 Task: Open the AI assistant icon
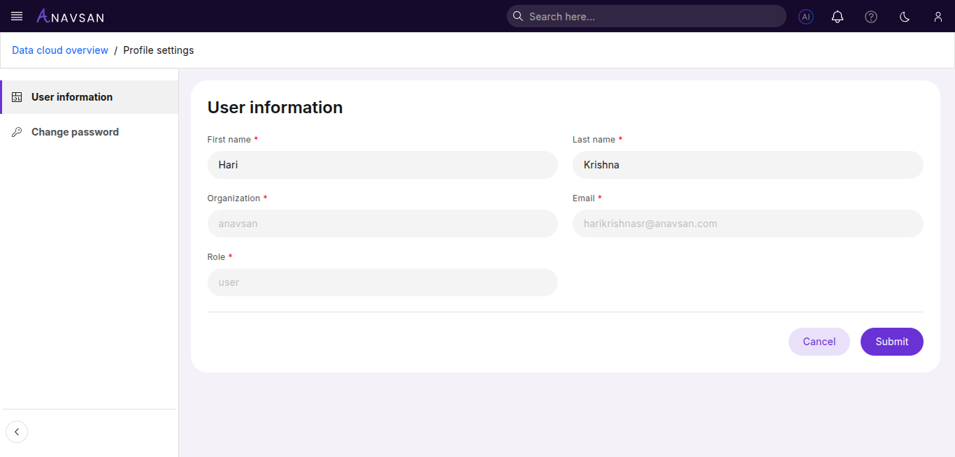point(805,16)
